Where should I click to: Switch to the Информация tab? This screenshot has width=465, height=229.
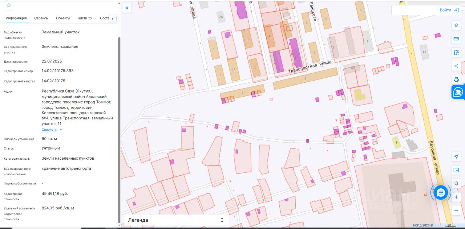tap(16, 18)
